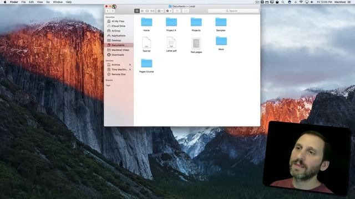Open the MacMost user menu
The image size is (355, 199).
pos(340,2)
